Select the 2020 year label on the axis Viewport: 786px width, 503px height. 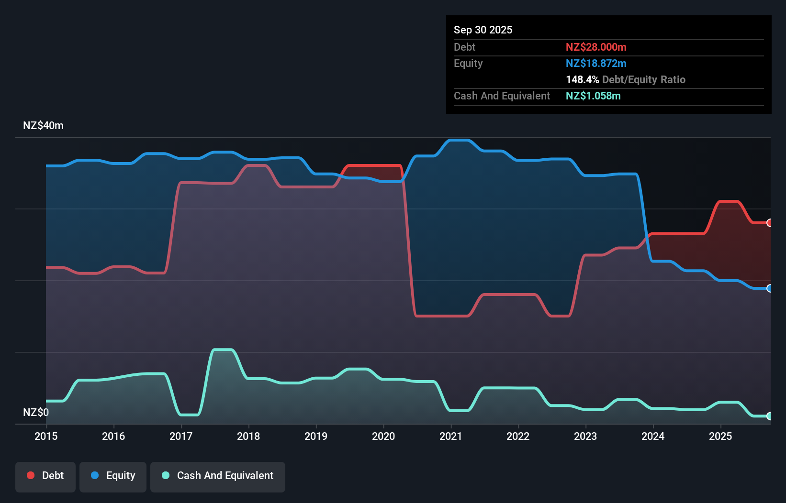click(x=383, y=437)
